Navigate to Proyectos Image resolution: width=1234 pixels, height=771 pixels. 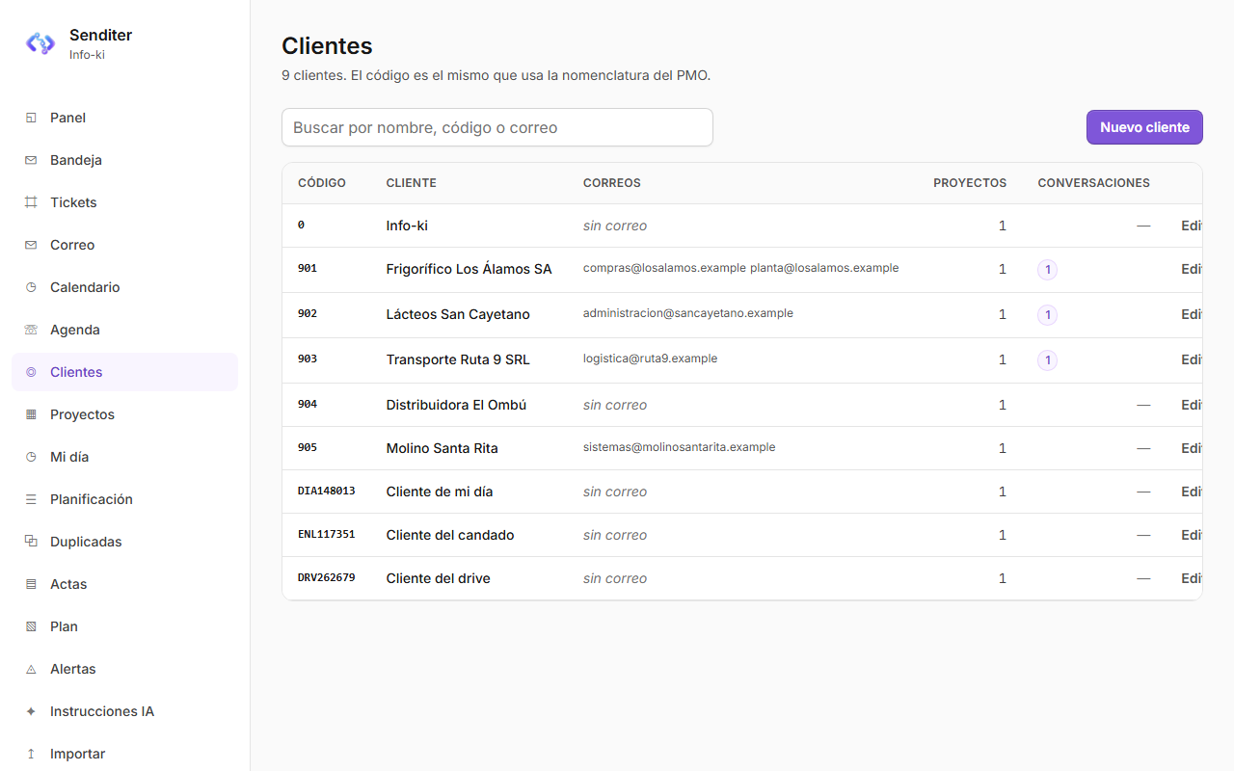click(124, 414)
